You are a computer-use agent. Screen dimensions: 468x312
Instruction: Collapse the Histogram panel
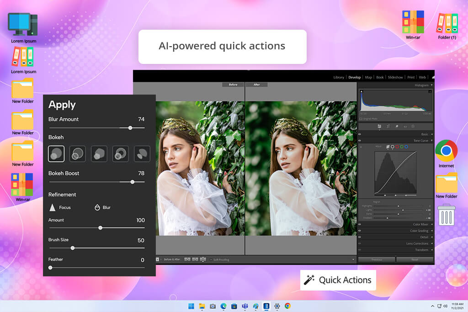click(431, 85)
